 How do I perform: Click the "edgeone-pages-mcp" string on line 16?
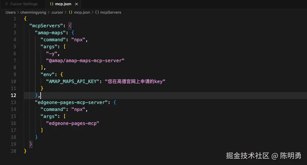(73, 123)
